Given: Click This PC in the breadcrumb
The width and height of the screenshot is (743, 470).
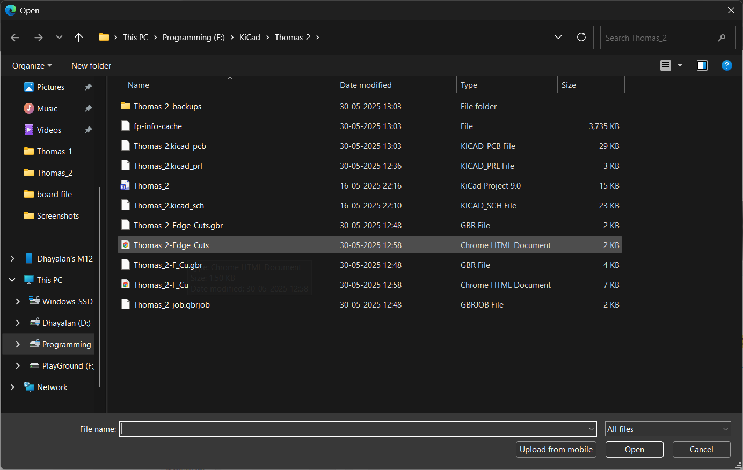Looking at the screenshot, I should point(135,37).
